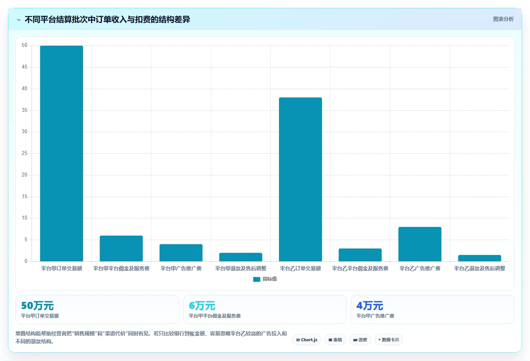Open the 4万元 平台甲广告推广费 card
530x361 pixels.
pyautogui.click(x=433, y=309)
